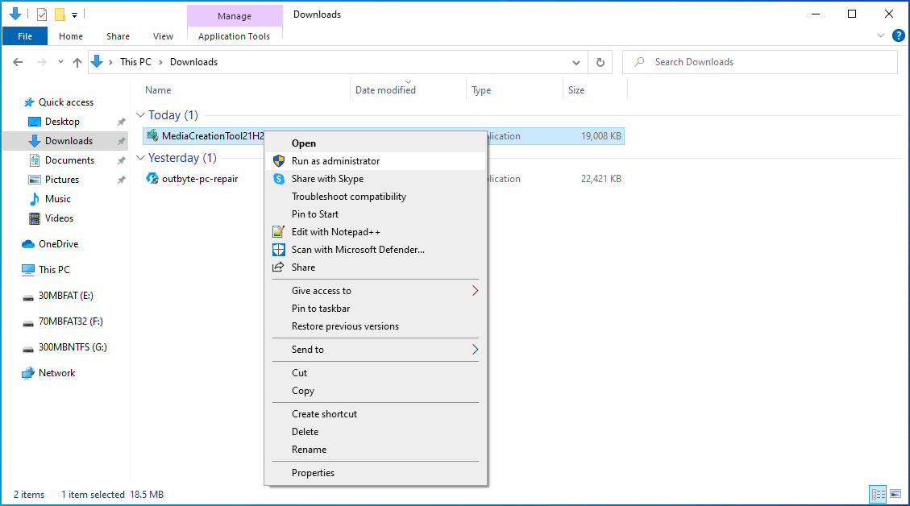Image resolution: width=910 pixels, height=506 pixels.
Task: Open the address bar history dropdown
Action: click(576, 61)
